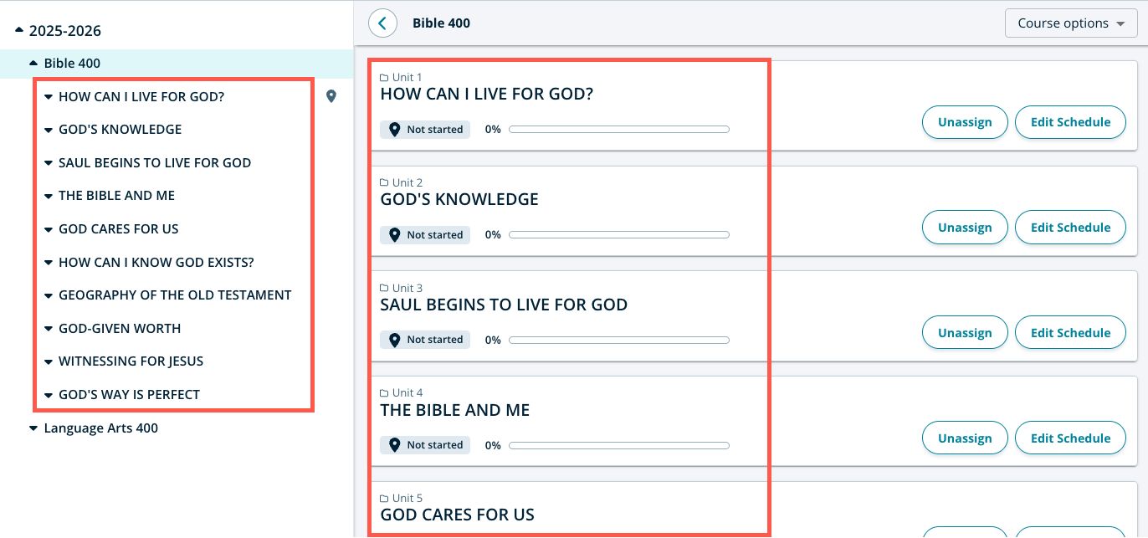Open GEOGRAPHY OF THE OLD TESTAMENT unit
Viewport: 1148px width, 538px height.
pos(175,295)
